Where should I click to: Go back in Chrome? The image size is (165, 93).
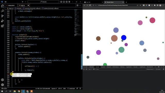click(85, 5)
